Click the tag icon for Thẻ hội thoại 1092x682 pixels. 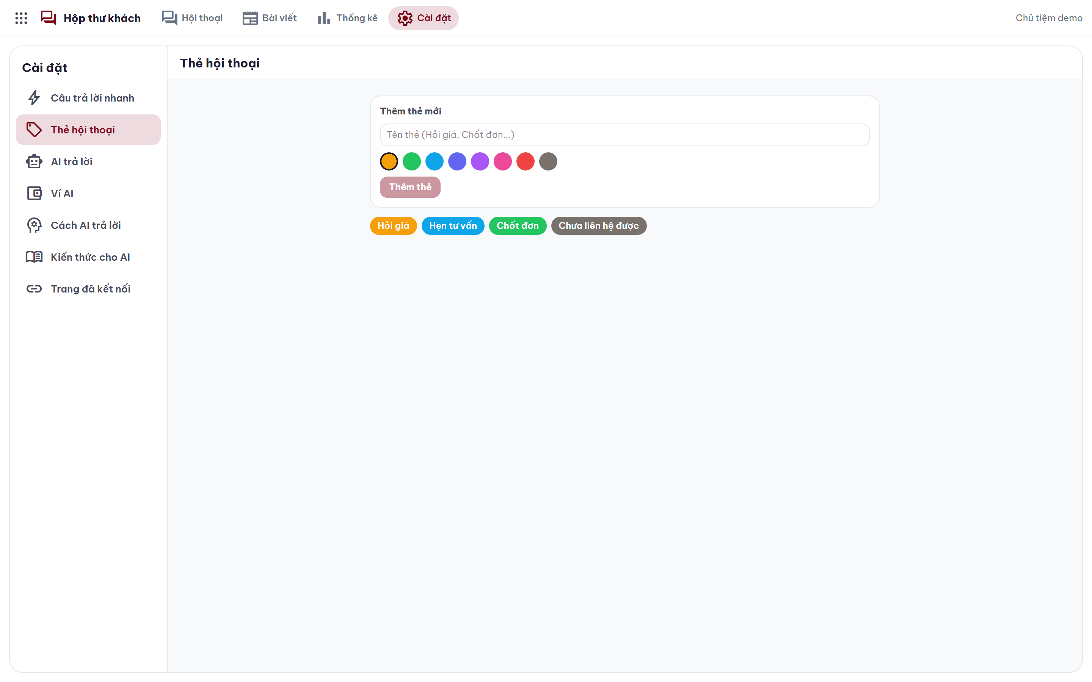34,130
